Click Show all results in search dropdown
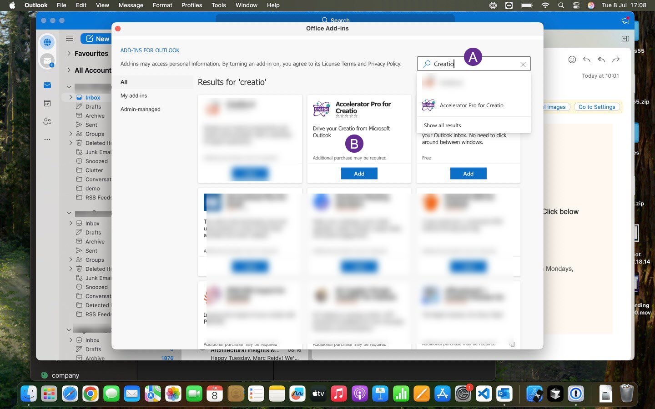 click(443, 125)
